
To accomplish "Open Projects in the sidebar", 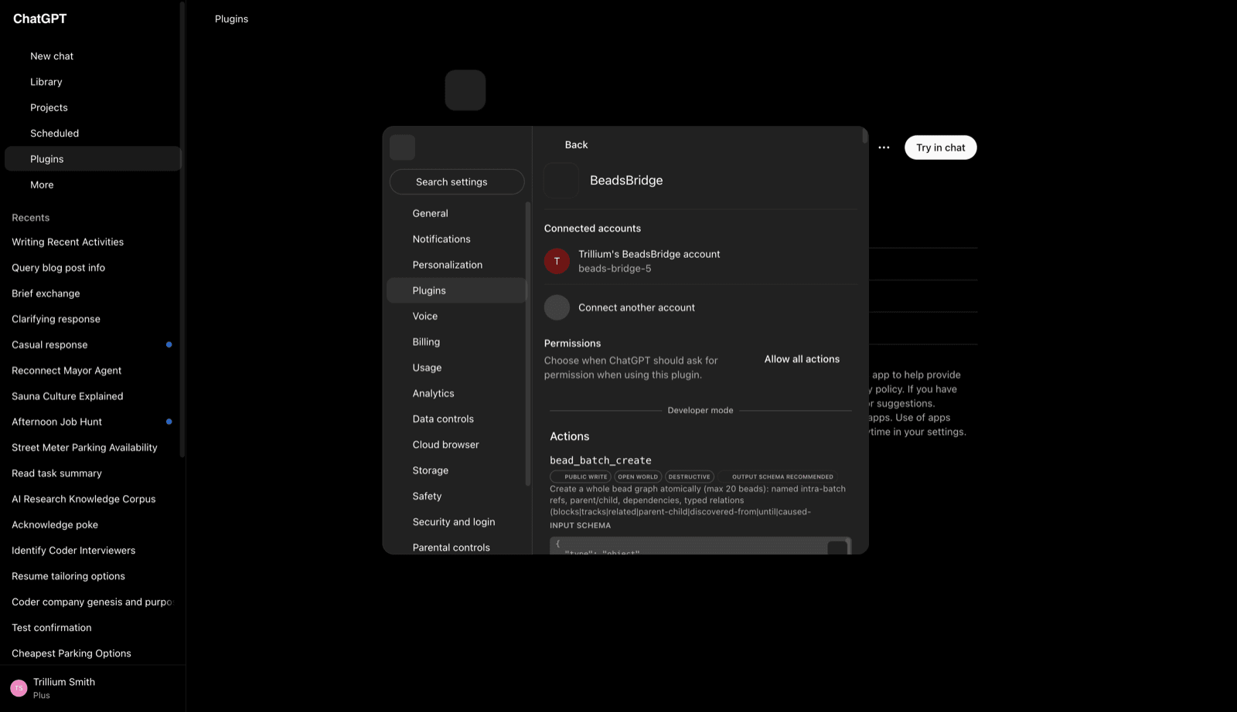I will click(93, 107).
